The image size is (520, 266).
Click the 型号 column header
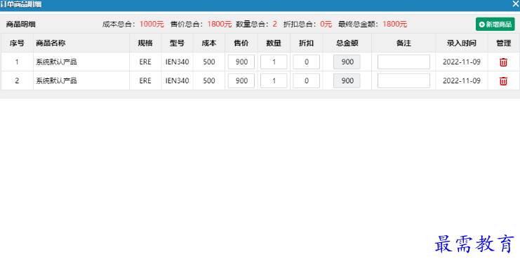177,43
